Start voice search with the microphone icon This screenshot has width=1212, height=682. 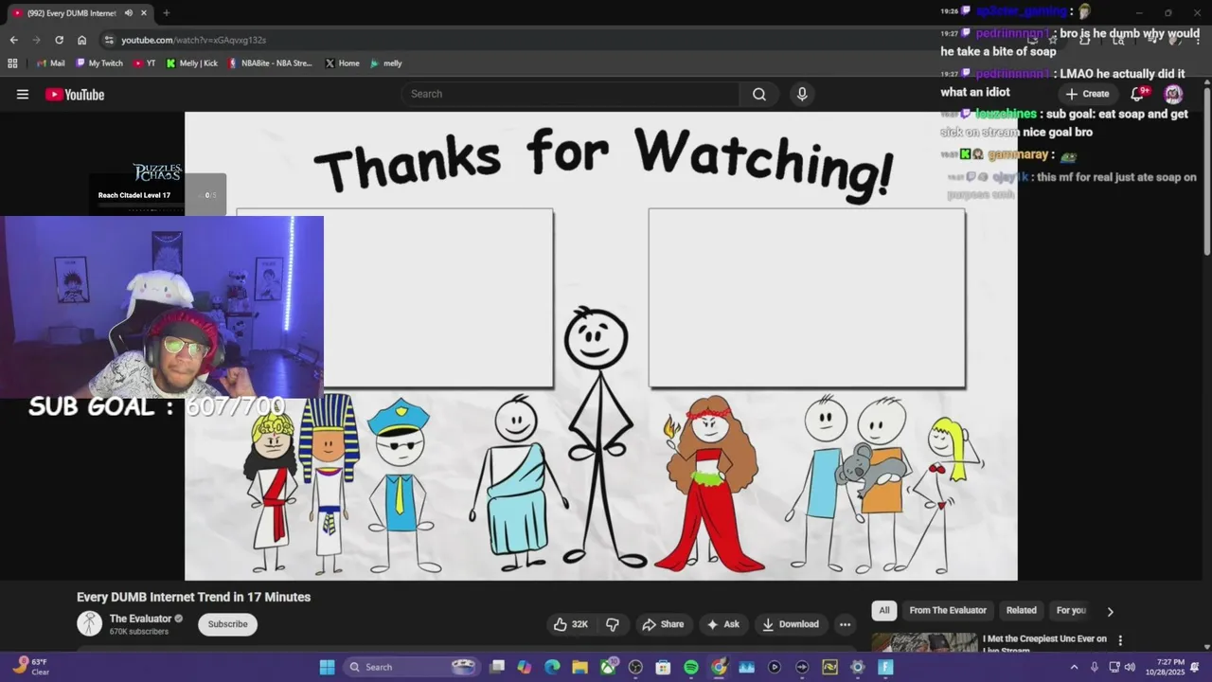pyautogui.click(x=802, y=94)
